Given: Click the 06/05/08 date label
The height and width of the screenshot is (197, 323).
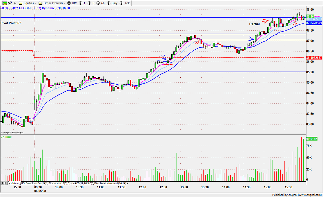Looking at the screenshot, I should pyautogui.click(x=40, y=191).
